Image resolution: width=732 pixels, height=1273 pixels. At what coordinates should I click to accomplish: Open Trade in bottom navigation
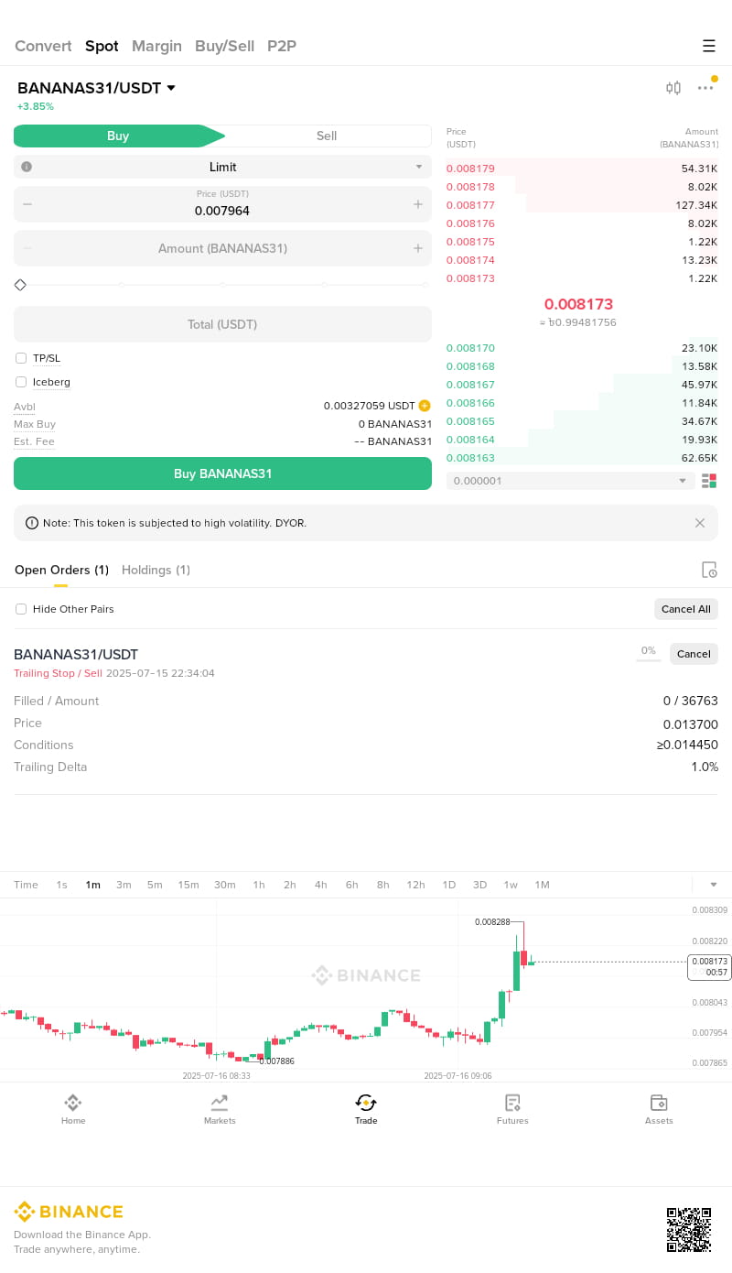click(x=366, y=1108)
